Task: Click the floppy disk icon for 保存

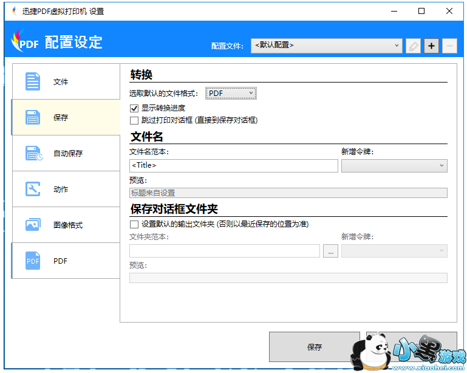Action: [x=33, y=117]
